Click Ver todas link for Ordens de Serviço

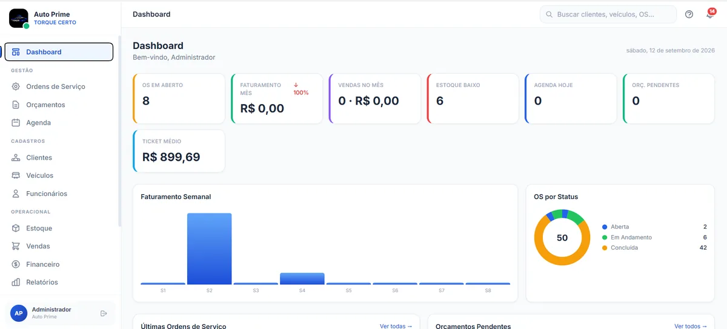click(396, 326)
